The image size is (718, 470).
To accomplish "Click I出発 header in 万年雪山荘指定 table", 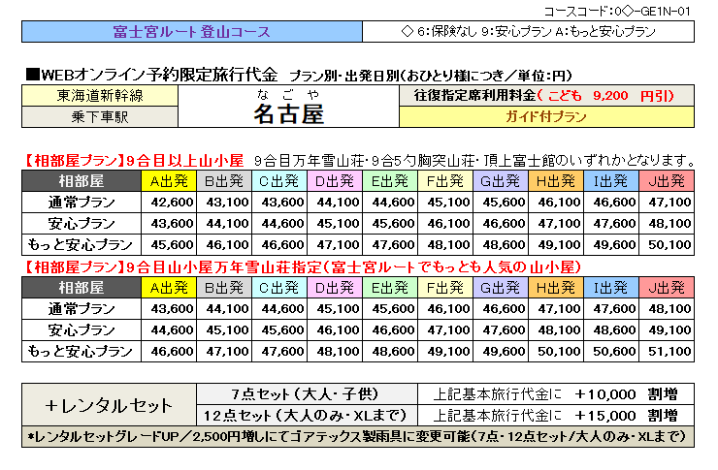I will pyautogui.click(x=611, y=288).
